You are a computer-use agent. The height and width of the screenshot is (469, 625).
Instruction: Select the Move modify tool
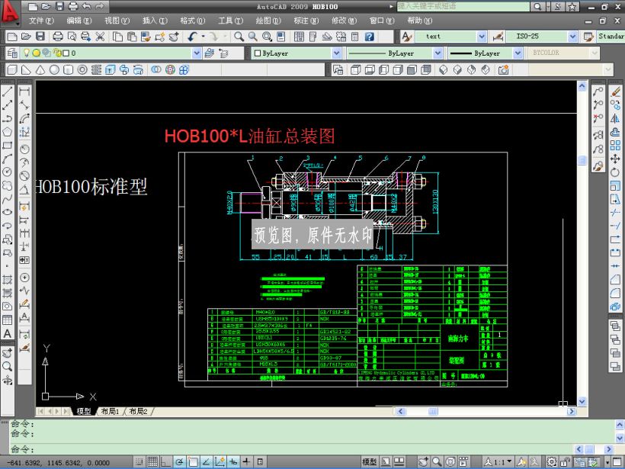(x=615, y=159)
